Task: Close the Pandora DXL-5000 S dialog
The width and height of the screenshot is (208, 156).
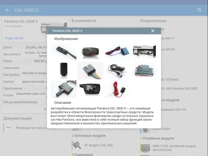Action: coord(153,31)
